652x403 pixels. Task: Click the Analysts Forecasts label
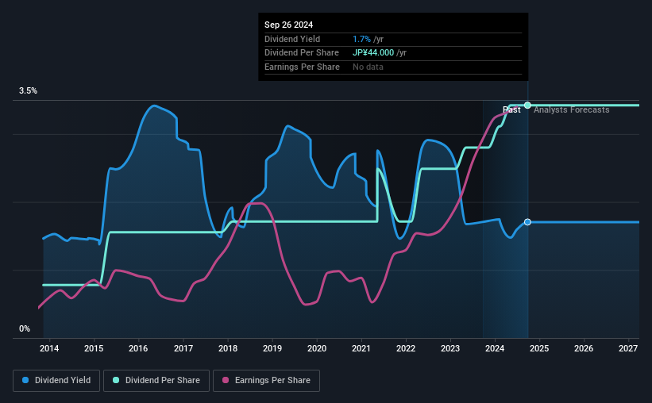point(571,109)
